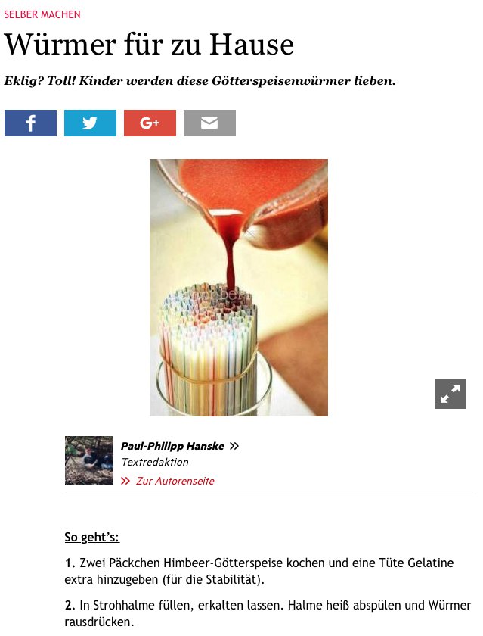Click the headline Würmer für zu Hause
The height and width of the screenshot is (636, 483).
pyautogui.click(x=149, y=45)
